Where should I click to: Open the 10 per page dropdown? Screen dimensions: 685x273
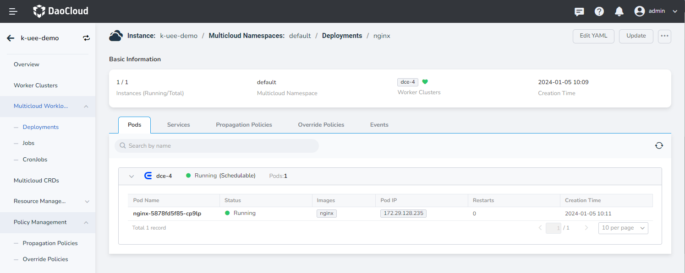pos(623,228)
